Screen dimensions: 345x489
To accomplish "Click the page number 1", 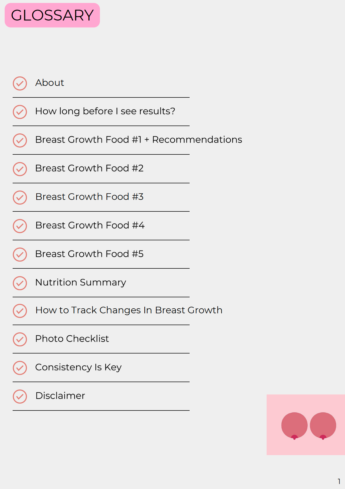I will (339, 481).
